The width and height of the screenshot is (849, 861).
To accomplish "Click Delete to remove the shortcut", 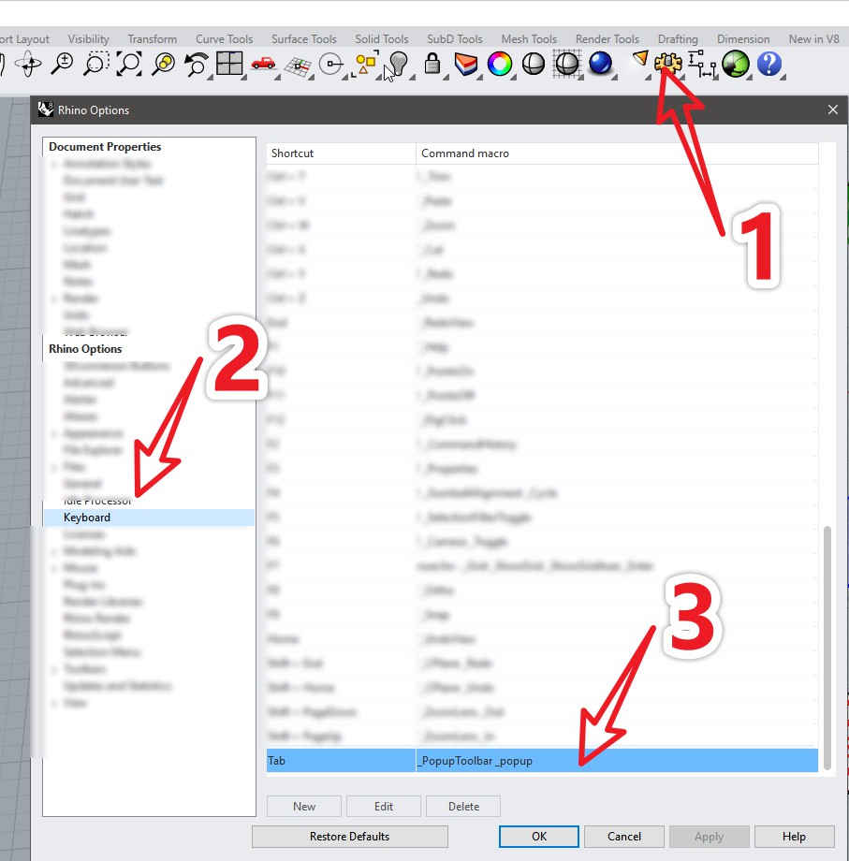I will [x=463, y=806].
